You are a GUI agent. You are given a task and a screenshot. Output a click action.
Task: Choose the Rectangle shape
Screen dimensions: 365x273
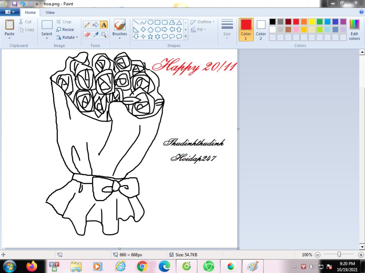[158, 22]
